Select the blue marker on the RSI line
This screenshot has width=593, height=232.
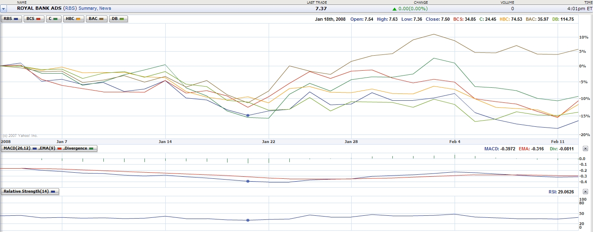(248, 220)
